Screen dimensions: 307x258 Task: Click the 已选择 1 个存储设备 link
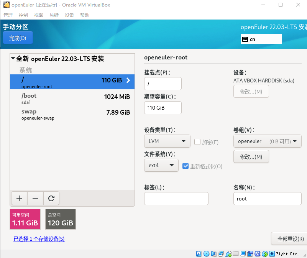pos(39,239)
